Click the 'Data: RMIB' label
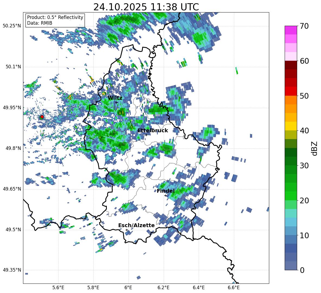Screen dimensions: 321x293 pyautogui.click(x=40, y=23)
